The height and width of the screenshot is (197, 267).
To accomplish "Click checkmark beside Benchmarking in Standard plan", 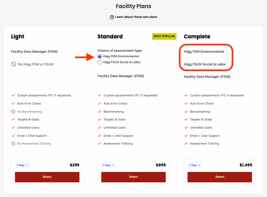I will (x=100, y=112).
